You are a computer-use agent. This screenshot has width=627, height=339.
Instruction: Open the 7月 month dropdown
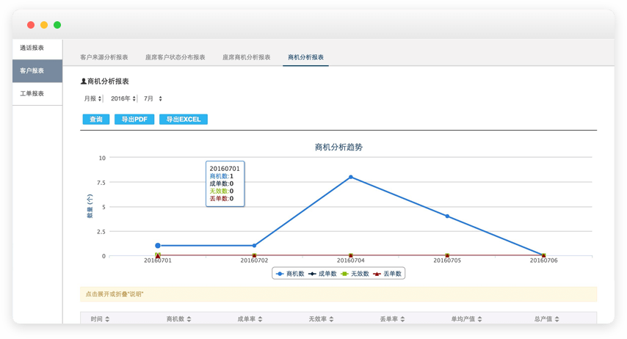pyautogui.click(x=153, y=98)
